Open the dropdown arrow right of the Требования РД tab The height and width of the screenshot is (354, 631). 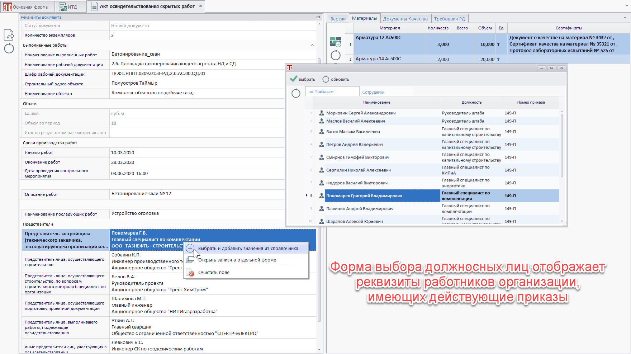coord(625,18)
